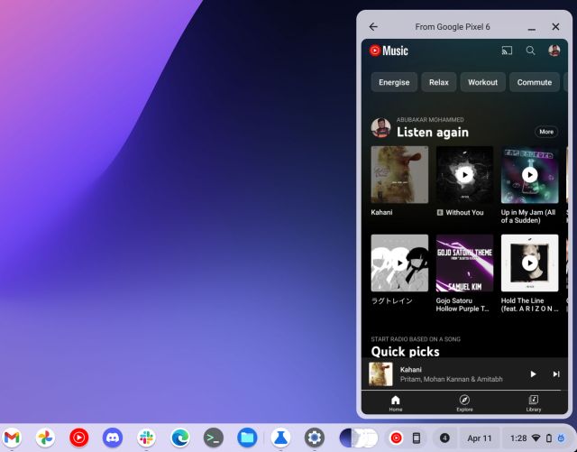Open Gojo Satoru Hollow Purple Theme thumbnail
The width and height of the screenshot is (577, 452).
click(464, 263)
